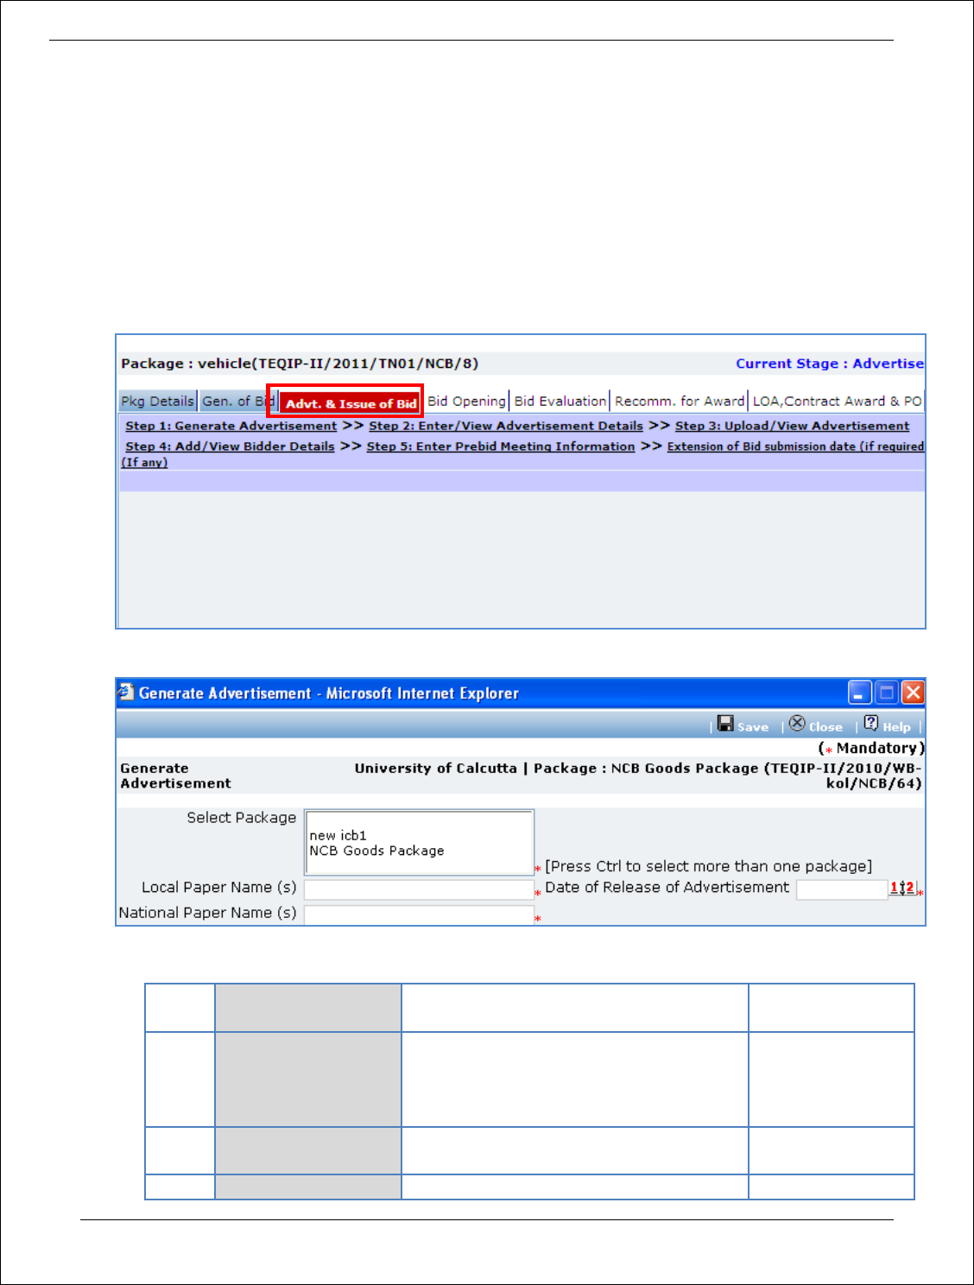This screenshot has width=974, height=1285.
Task: Open the Pkg Details tab
Action: click(157, 401)
